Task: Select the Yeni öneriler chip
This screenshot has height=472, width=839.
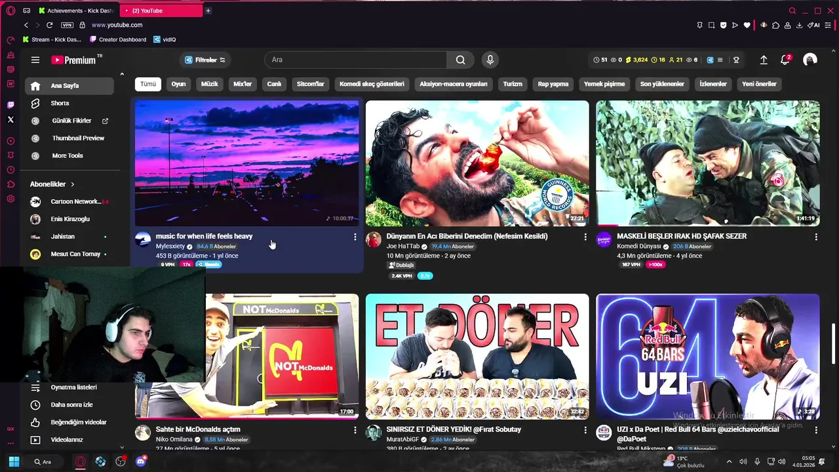Action: pyautogui.click(x=759, y=84)
